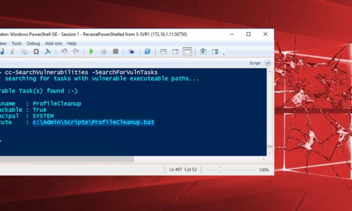Expand the Script pane with the chevron
Image resolution: width=352 pixels, height=211 pixels.
click(268, 63)
